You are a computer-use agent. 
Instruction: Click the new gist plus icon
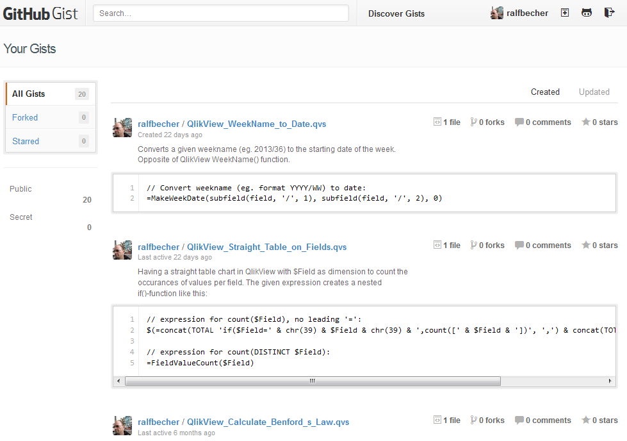564,13
